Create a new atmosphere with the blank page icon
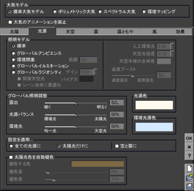 pyautogui.click(x=189, y=169)
